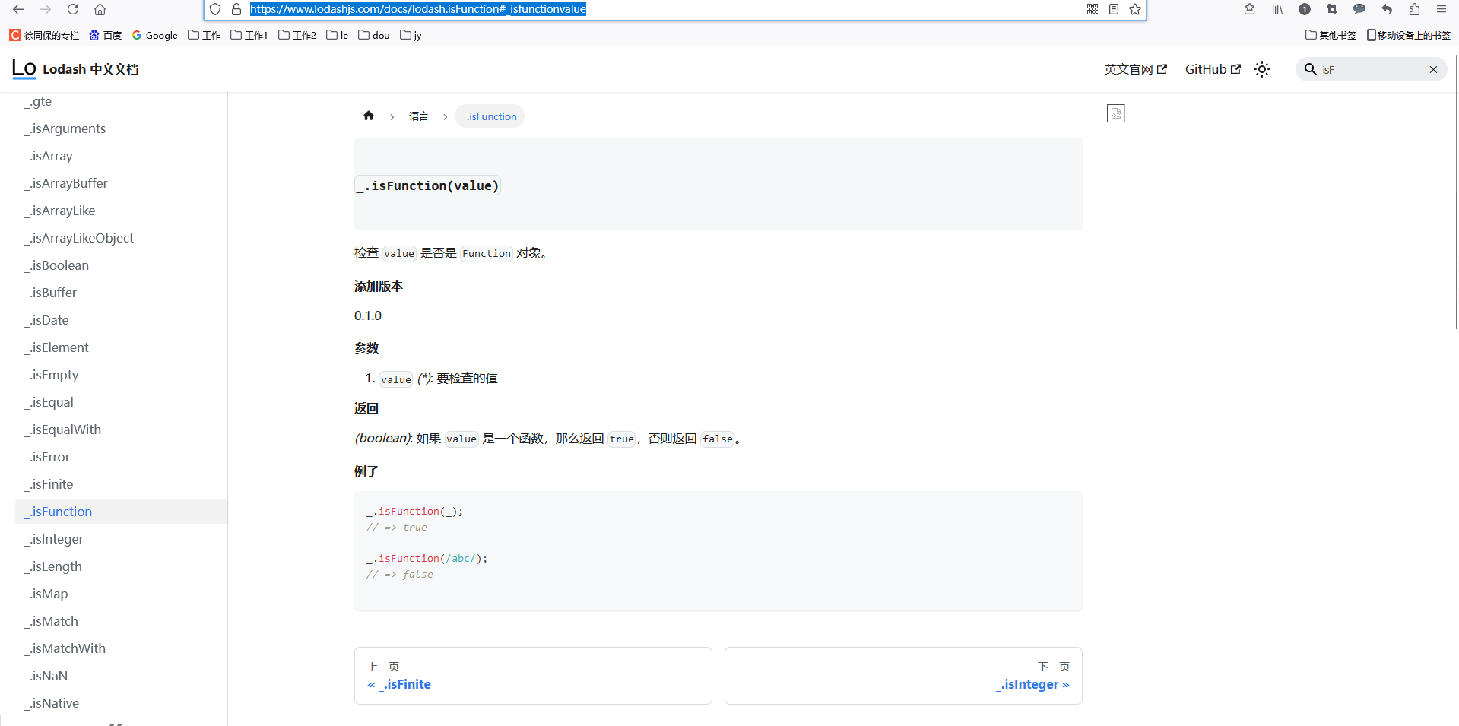The height and width of the screenshot is (726, 1459).
Task: Click the screenshot crop extension icon
Action: (1332, 9)
